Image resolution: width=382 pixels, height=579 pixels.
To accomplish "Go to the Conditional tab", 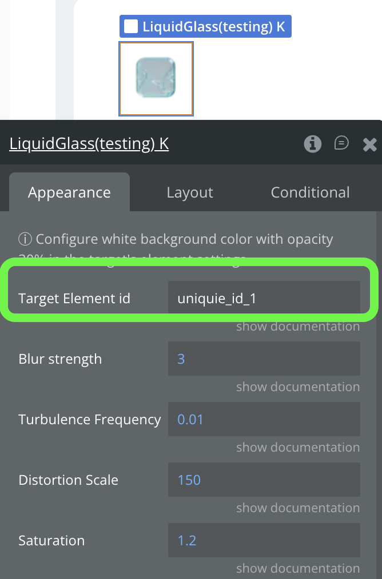I will click(x=310, y=192).
